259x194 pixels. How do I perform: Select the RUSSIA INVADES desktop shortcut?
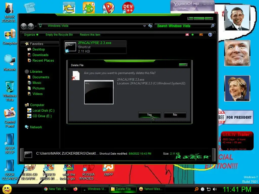pyautogui.click(x=88, y=172)
